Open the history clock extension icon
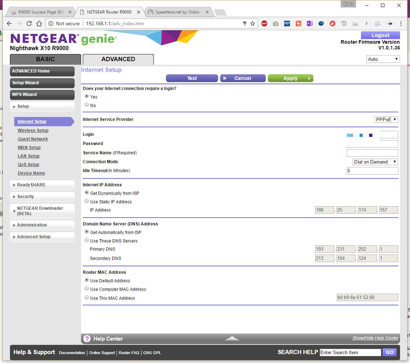 click(344, 23)
